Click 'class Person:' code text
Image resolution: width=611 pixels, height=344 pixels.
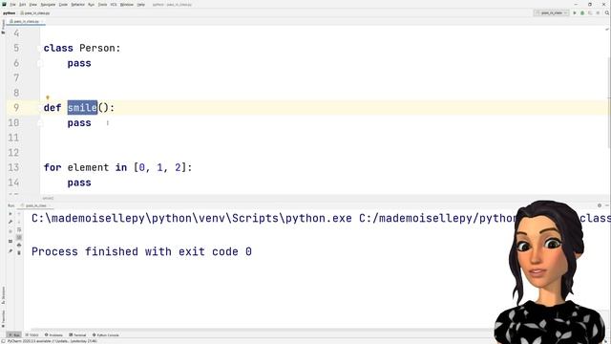tap(82, 48)
